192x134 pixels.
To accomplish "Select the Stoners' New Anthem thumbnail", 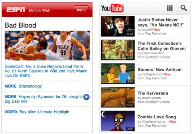I will click(118, 73).
